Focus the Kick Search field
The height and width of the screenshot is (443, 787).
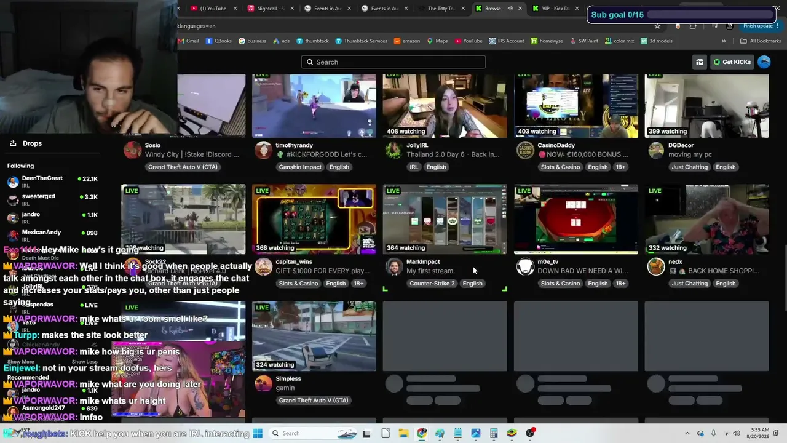click(393, 62)
